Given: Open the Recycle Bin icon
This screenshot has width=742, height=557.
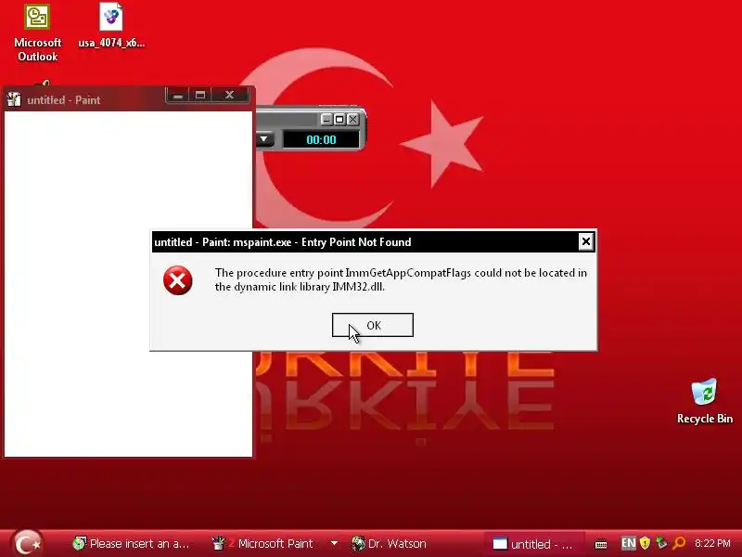Looking at the screenshot, I should [x=705, y=401].
